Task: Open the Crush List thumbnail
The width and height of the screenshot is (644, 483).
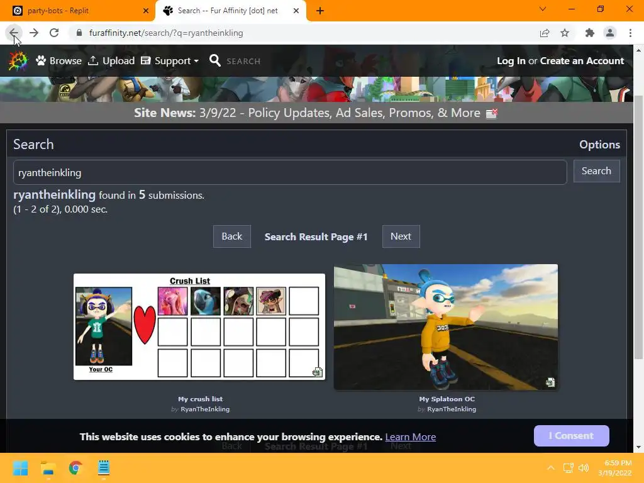Action: (x=199, y=326)
